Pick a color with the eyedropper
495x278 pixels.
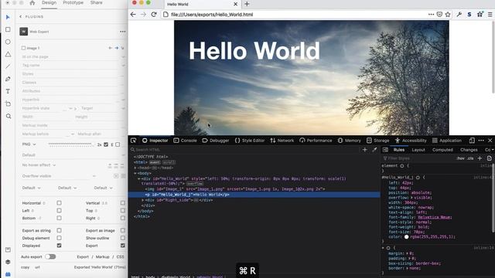(x=374, y=150)
